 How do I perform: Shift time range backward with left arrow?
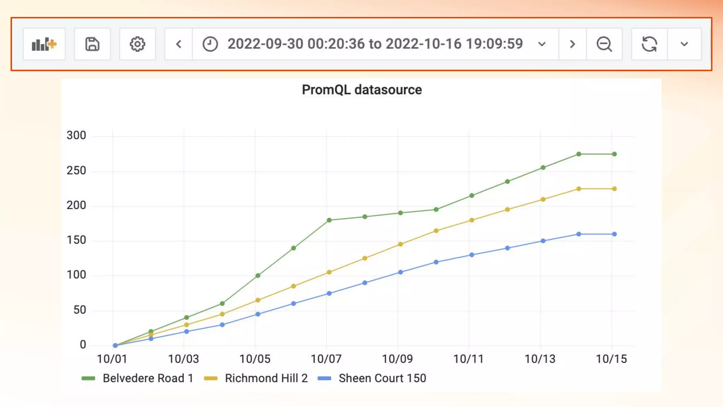coord(179,44)
